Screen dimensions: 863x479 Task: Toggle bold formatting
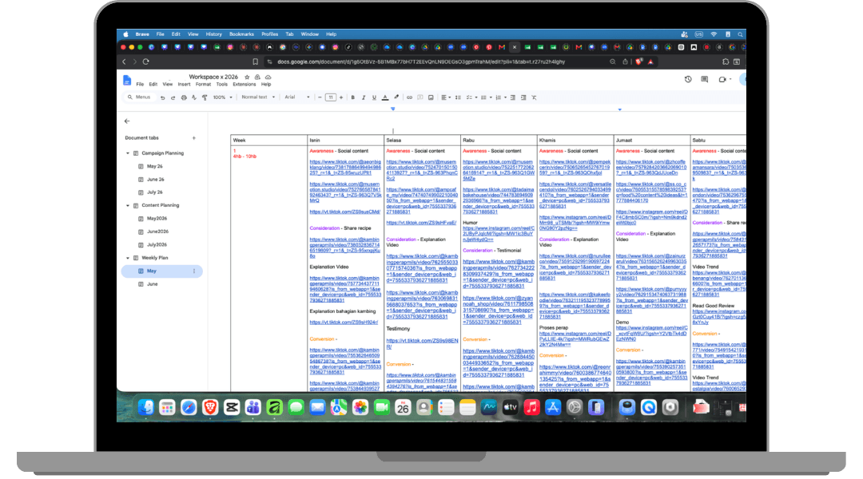click(x=353, y=97)
